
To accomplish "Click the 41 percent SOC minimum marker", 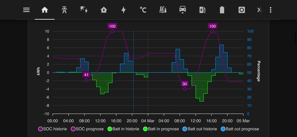I will click(87, 80).
